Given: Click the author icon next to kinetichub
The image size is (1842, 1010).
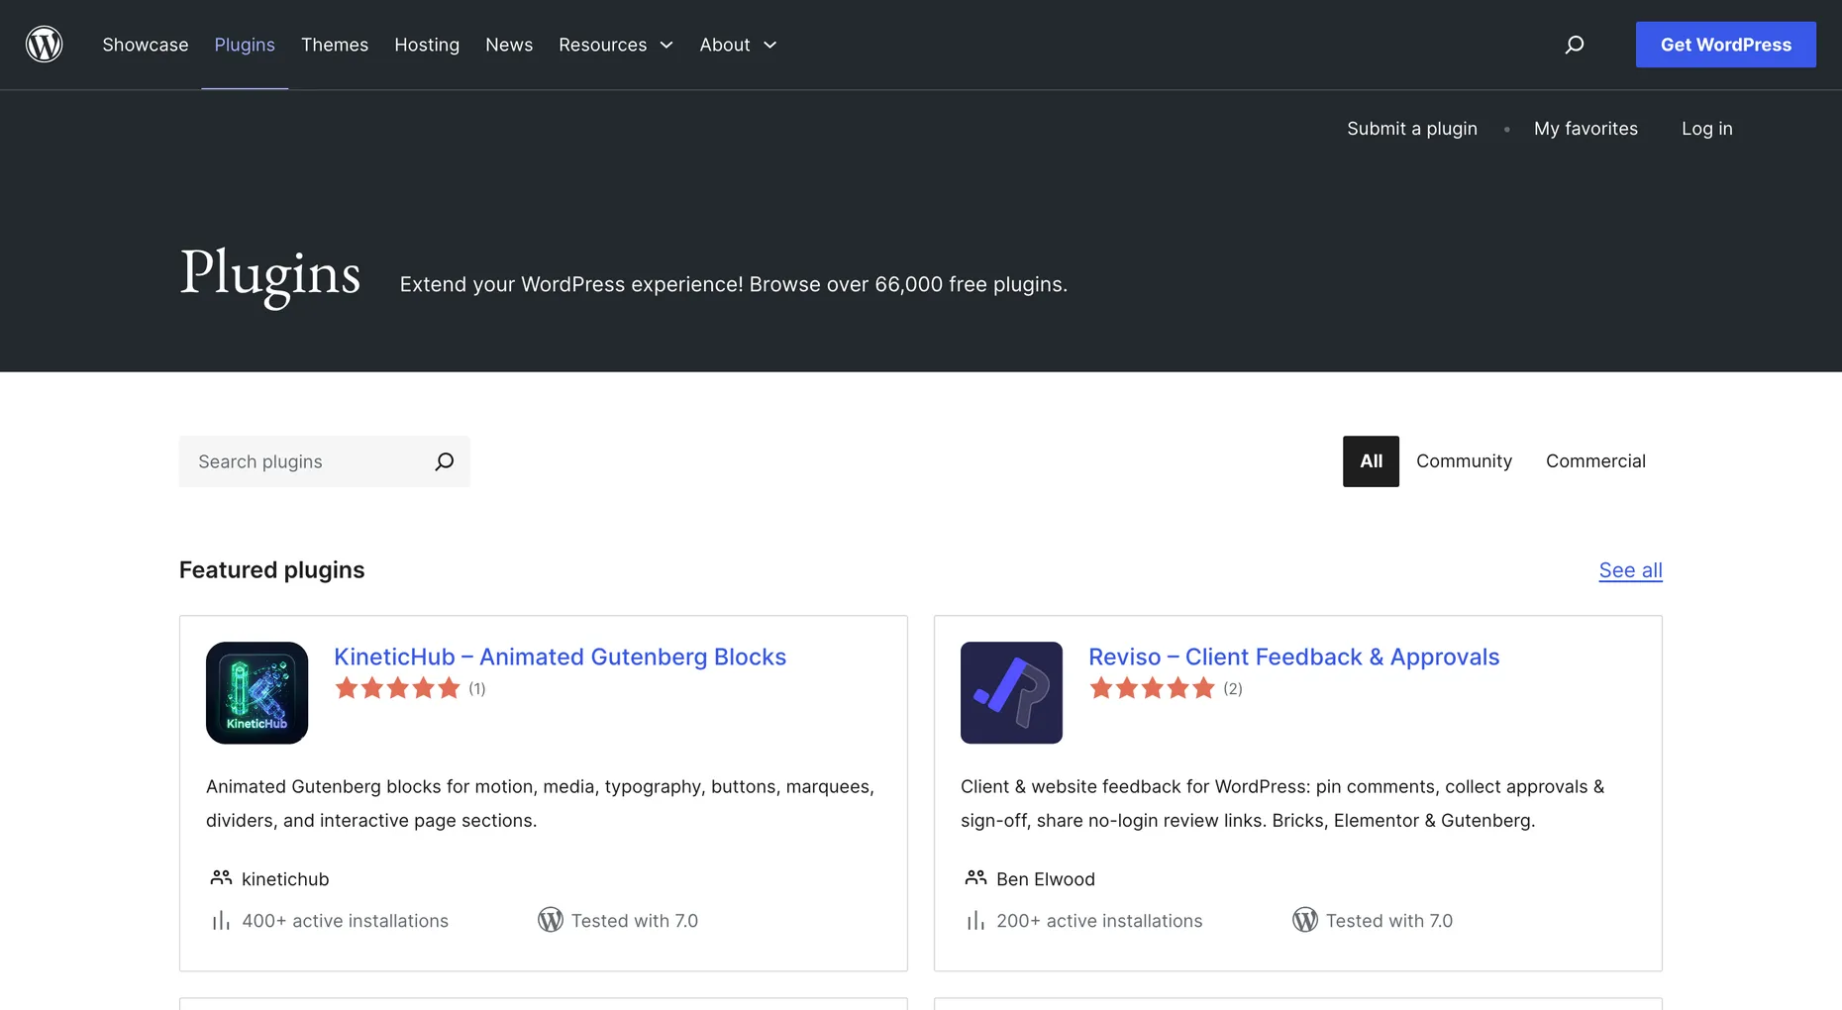Looking at the screenshot, I should (221, 878).
